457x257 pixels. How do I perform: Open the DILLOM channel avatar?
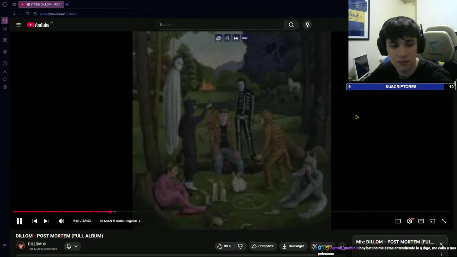pos(21,246)
